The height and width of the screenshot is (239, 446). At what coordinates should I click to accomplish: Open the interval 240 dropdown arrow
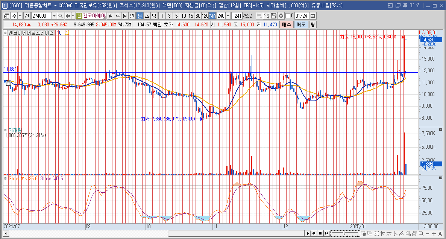coord(228,16)
